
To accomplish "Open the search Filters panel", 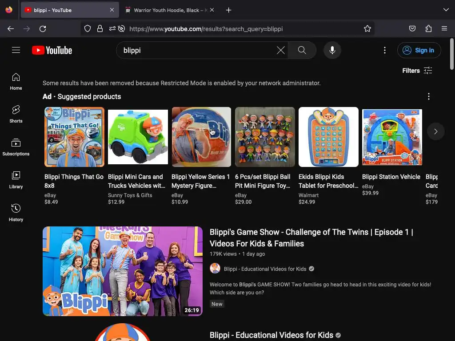I will [x=417, y=71].
